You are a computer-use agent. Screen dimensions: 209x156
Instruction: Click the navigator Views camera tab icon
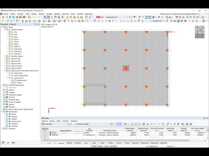tap(13, 143)
